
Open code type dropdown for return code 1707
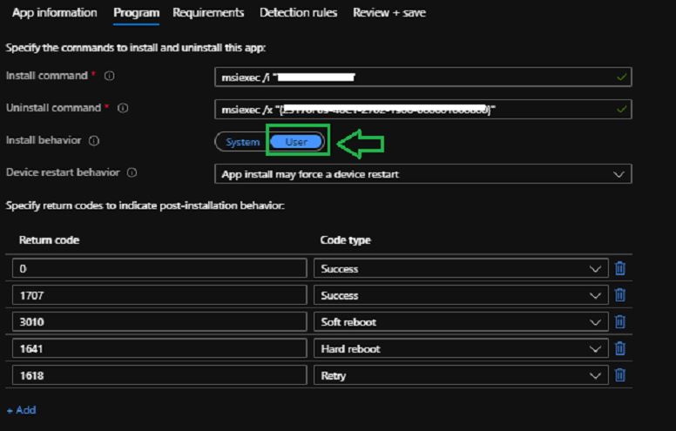(x=461, y=295)
